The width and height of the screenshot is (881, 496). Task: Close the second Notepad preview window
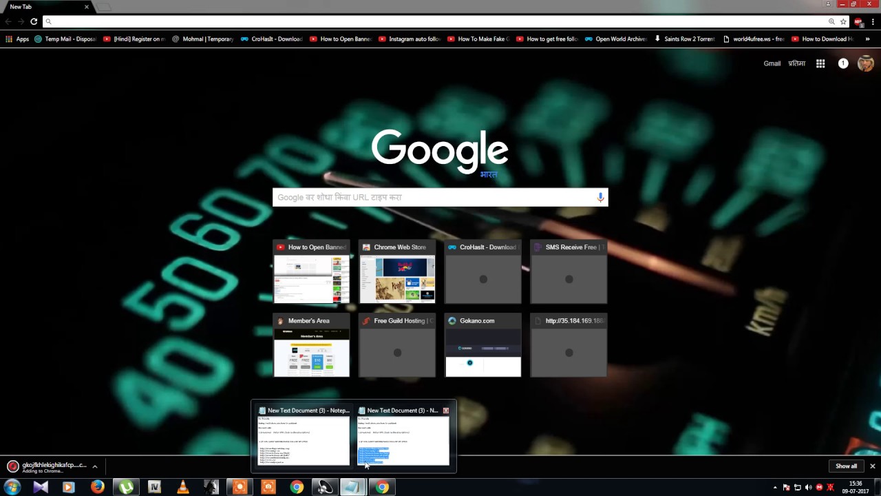tap(446, 411)
